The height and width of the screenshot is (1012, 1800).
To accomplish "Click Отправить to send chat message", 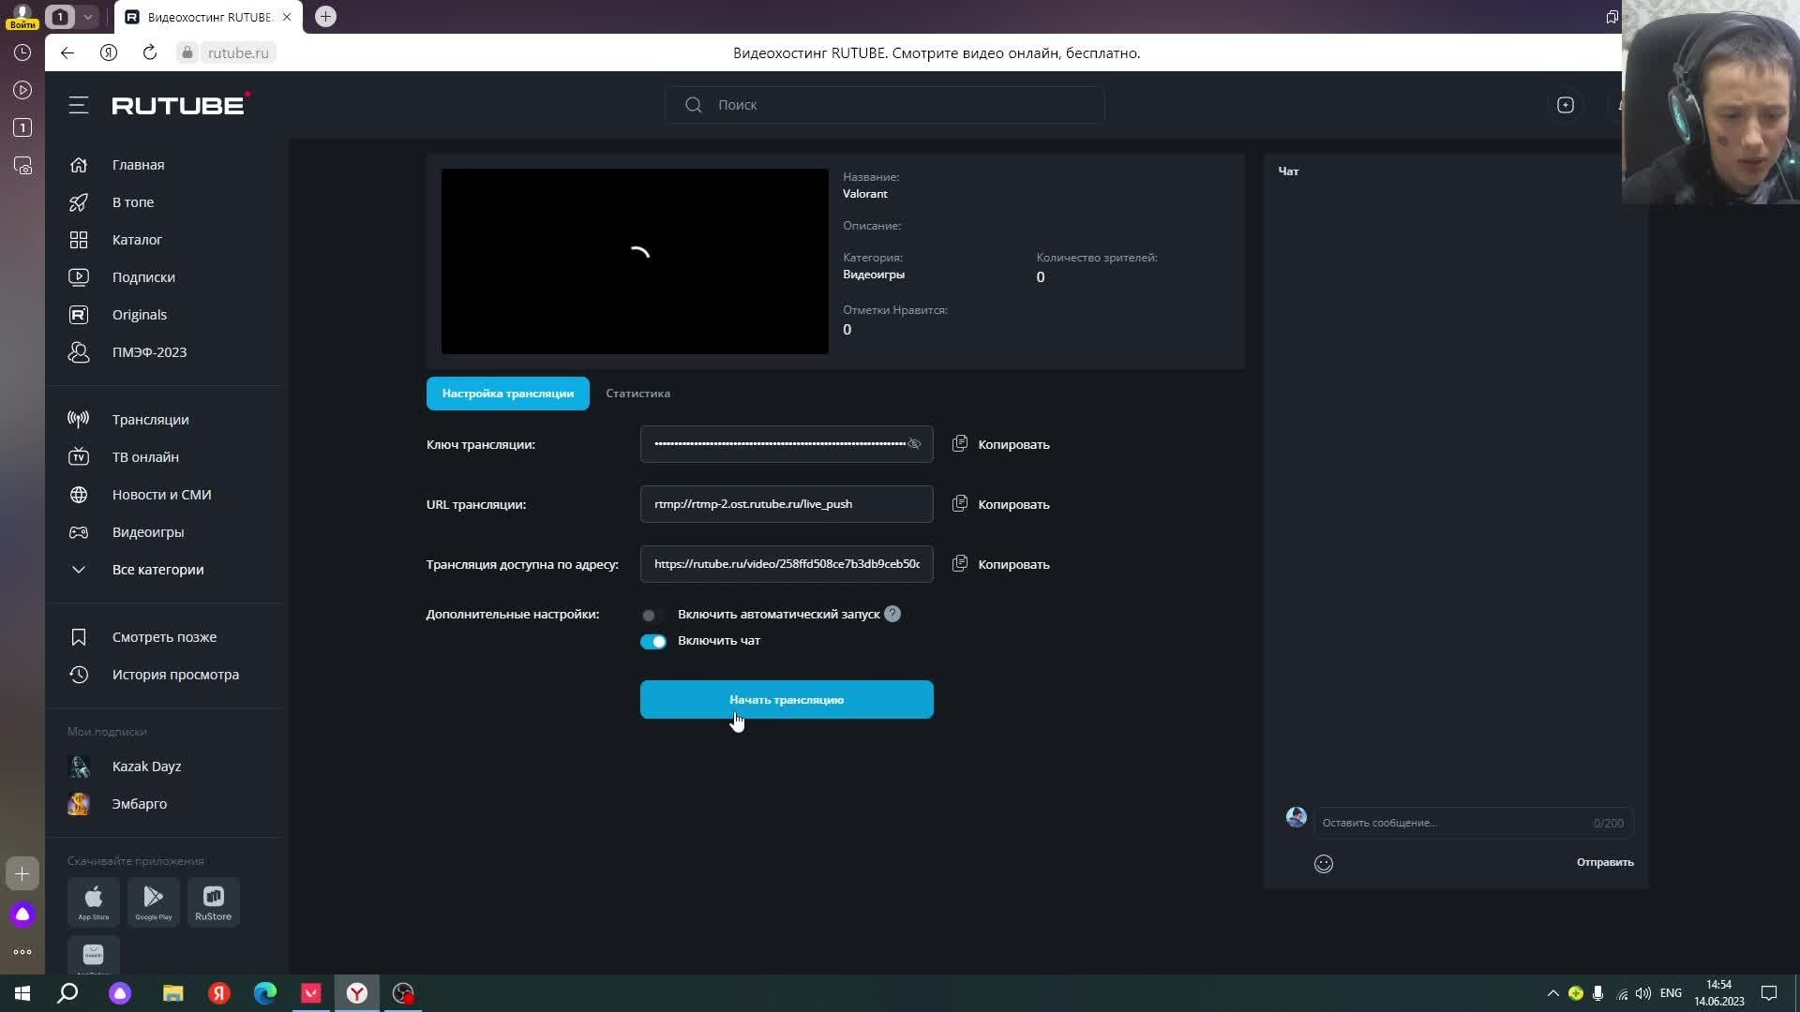I will 1604,862.
